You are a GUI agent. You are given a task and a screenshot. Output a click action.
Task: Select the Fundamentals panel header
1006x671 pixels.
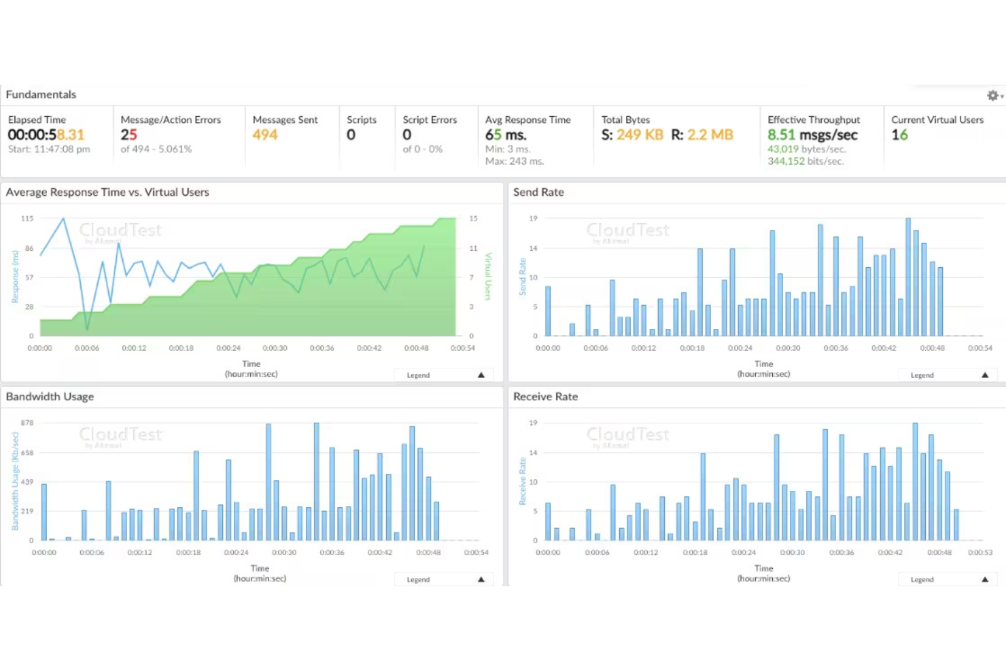click(x=41, y=94)
